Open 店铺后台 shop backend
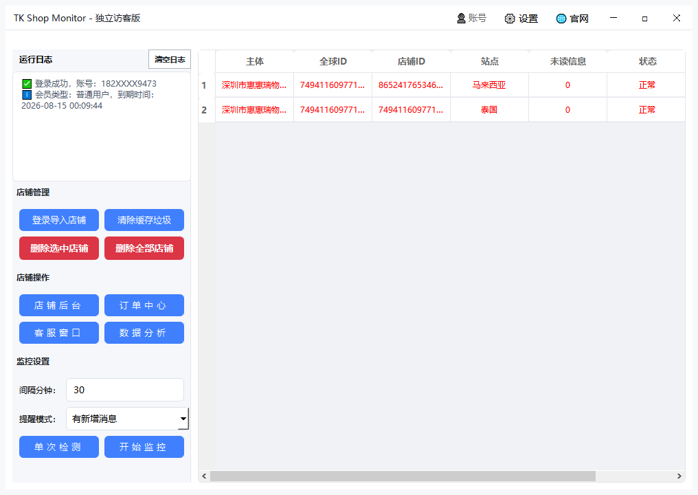 [59, 305]
